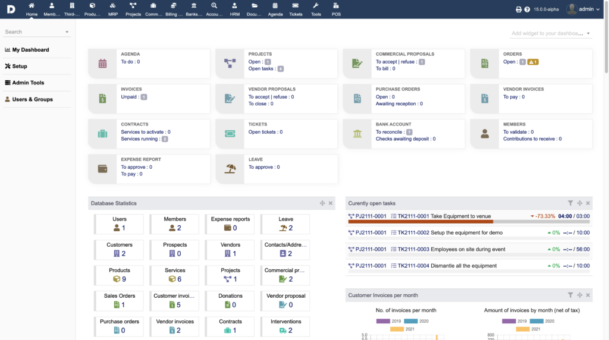The height and width of the screenshot is (340, 609).
Task: Click the Tickets icon in top menu
Action: click(x=296, y=8)
